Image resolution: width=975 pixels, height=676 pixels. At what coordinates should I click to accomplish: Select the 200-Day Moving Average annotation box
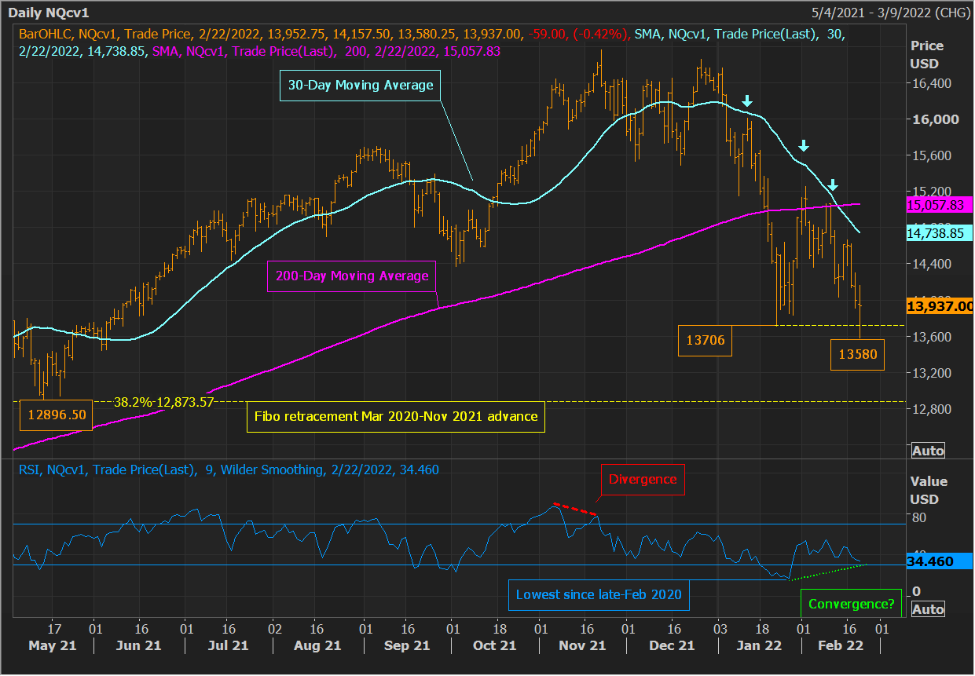coord(351,276)
